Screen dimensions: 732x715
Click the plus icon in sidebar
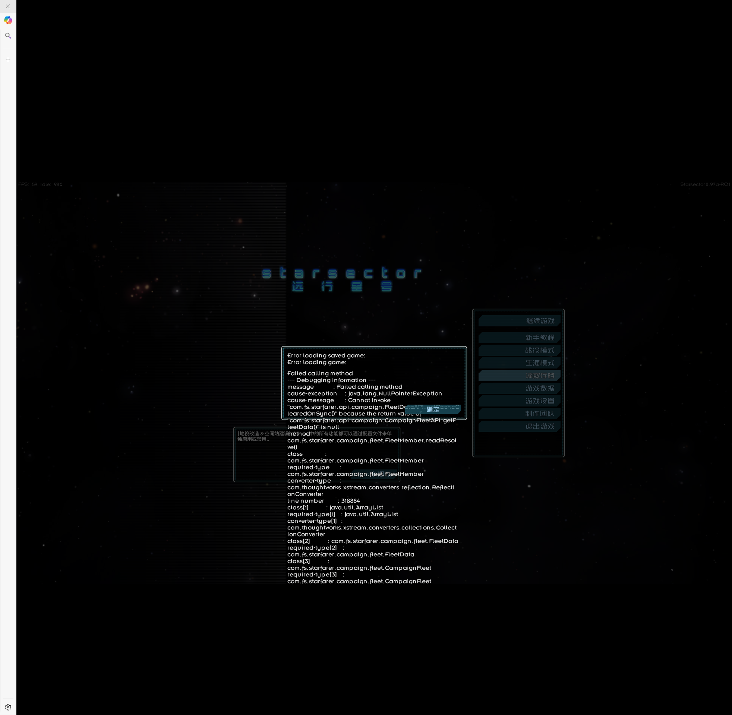[8, 60]
